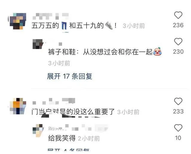Image resolution: width=191 pixels, height=154 pixels.
Task: Tap the username above 给我笑得 reply
Action: [x=78, y=128]
